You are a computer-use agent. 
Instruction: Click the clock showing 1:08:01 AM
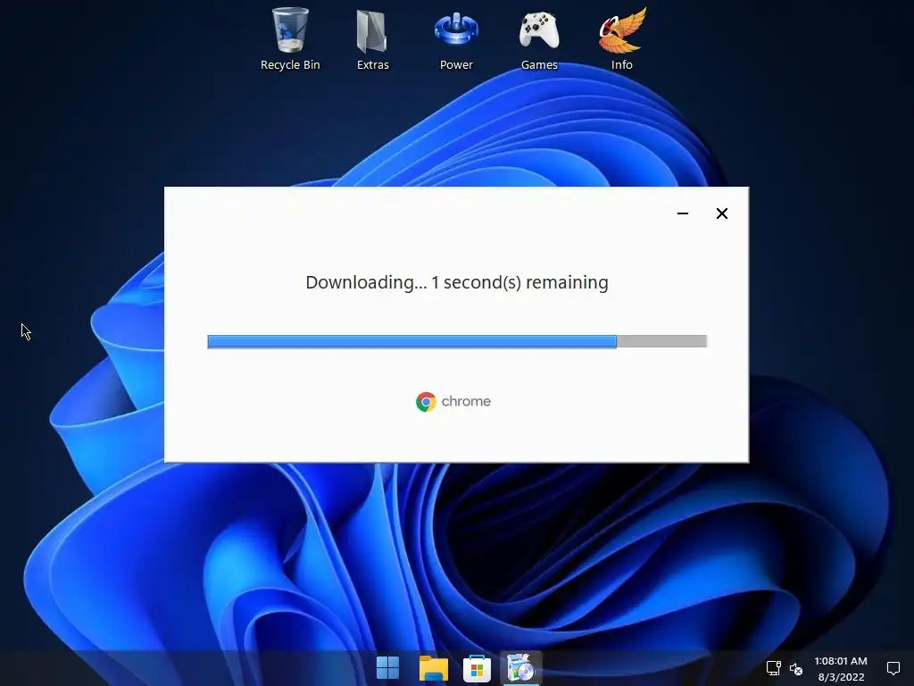[x=841, y=661]
